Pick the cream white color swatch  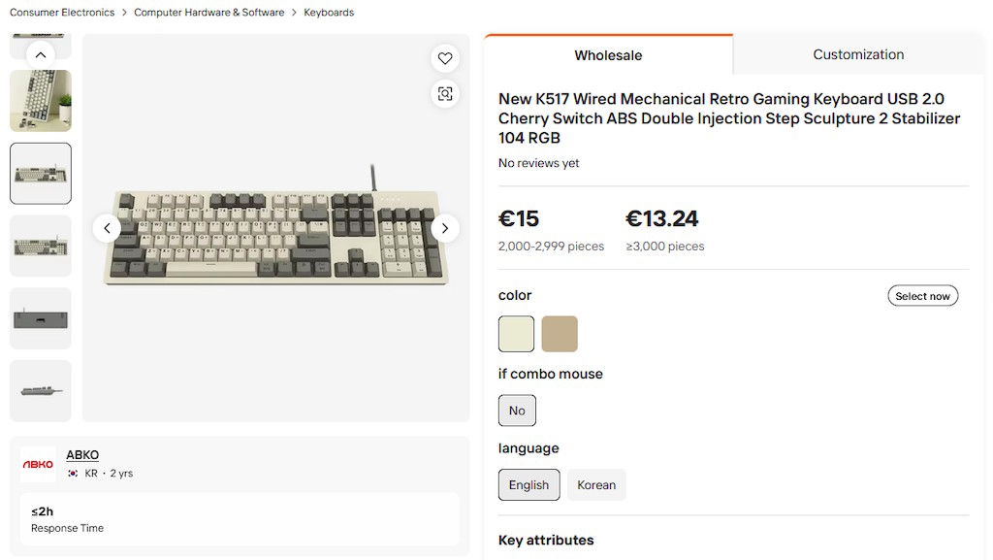pos(516,334)
